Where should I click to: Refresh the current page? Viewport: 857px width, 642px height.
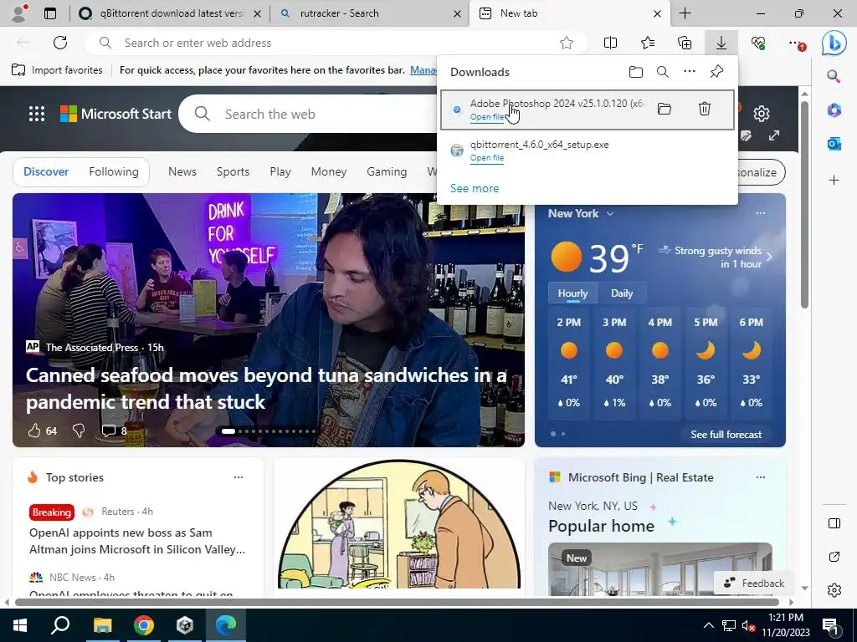[x=60, y=43]
